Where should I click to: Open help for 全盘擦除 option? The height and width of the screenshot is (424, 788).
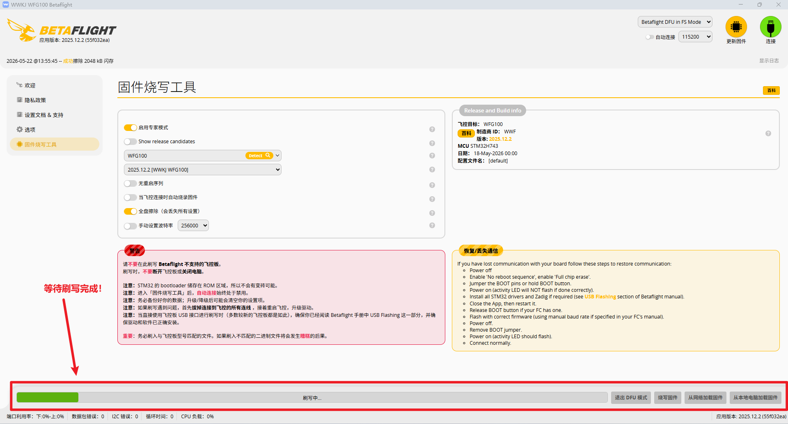(432, 213)
